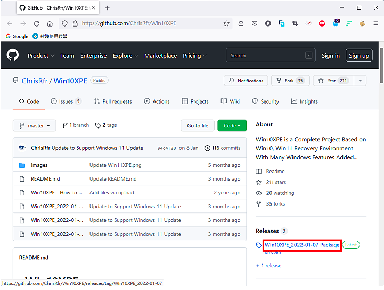Open the commit history showing 116 commits
The width and height of the screenshot is (384, 290).
(223, 148)
